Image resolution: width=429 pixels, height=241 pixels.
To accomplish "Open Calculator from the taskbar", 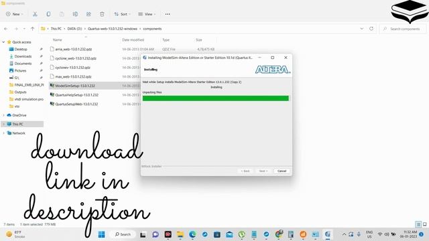I will pos(290,234).
